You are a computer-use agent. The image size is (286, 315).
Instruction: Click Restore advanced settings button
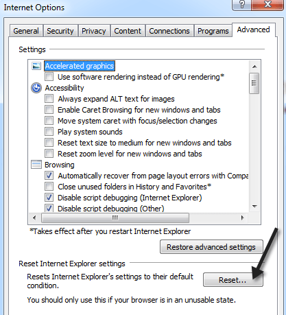pyautogui.click(x=211, y=247)
